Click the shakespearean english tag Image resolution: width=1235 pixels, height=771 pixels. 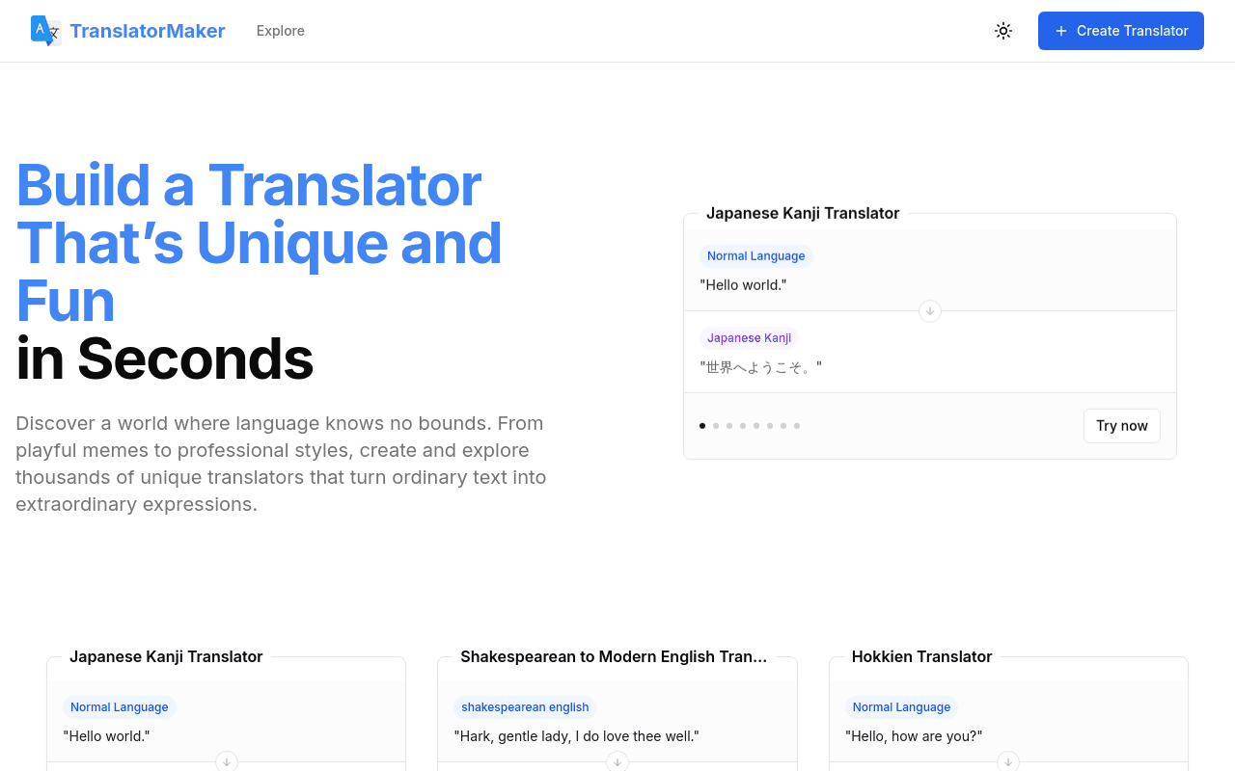525,707
